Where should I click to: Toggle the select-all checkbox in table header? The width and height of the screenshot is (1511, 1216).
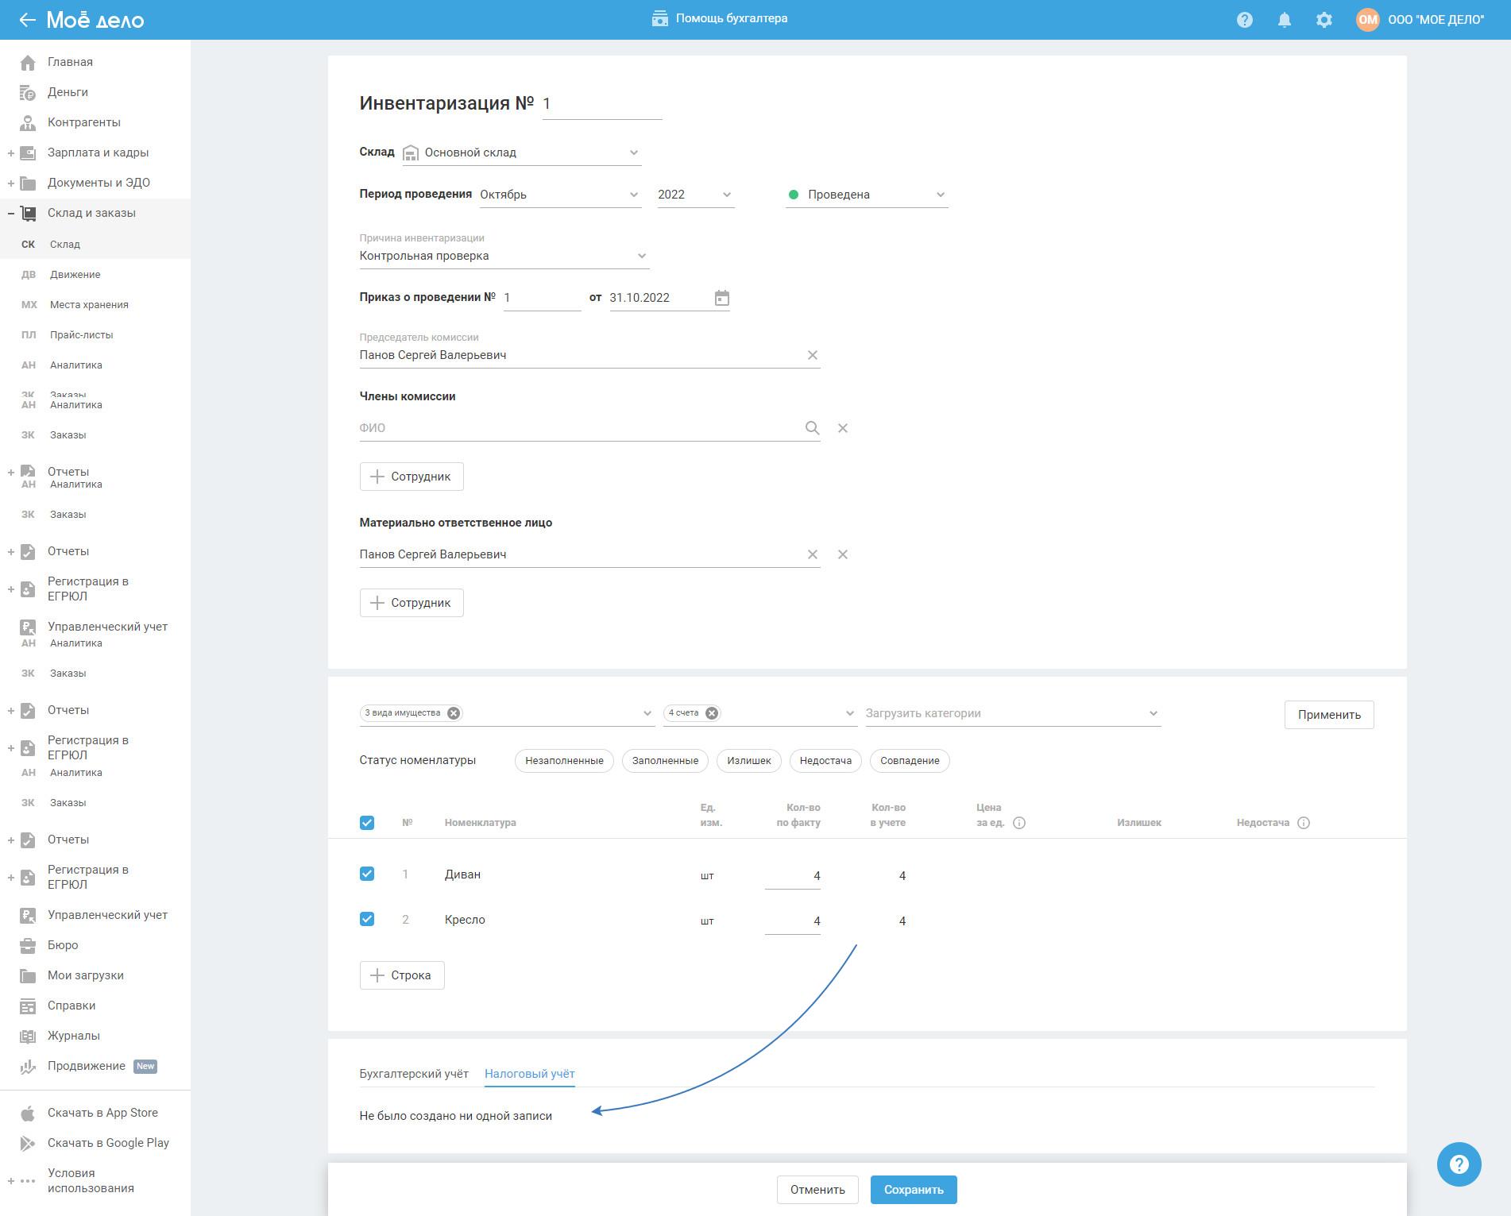click(367, 823)
